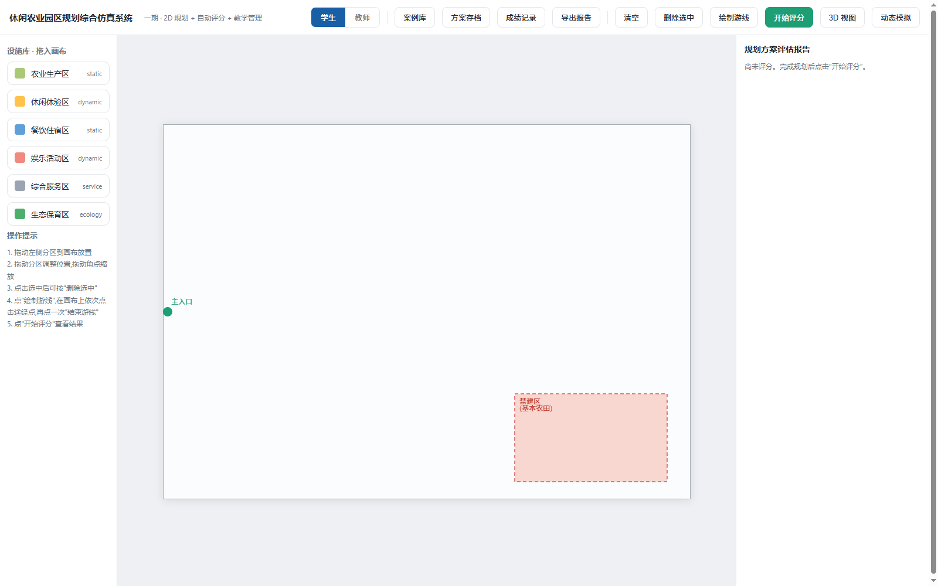
Task: Click the 休闲农业园区规划综合仿真系统 title
Action: 71,18
